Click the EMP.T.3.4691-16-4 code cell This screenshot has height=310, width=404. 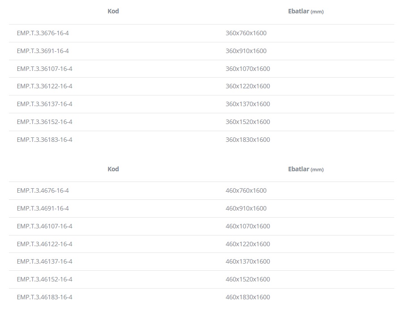click(43, 208)
